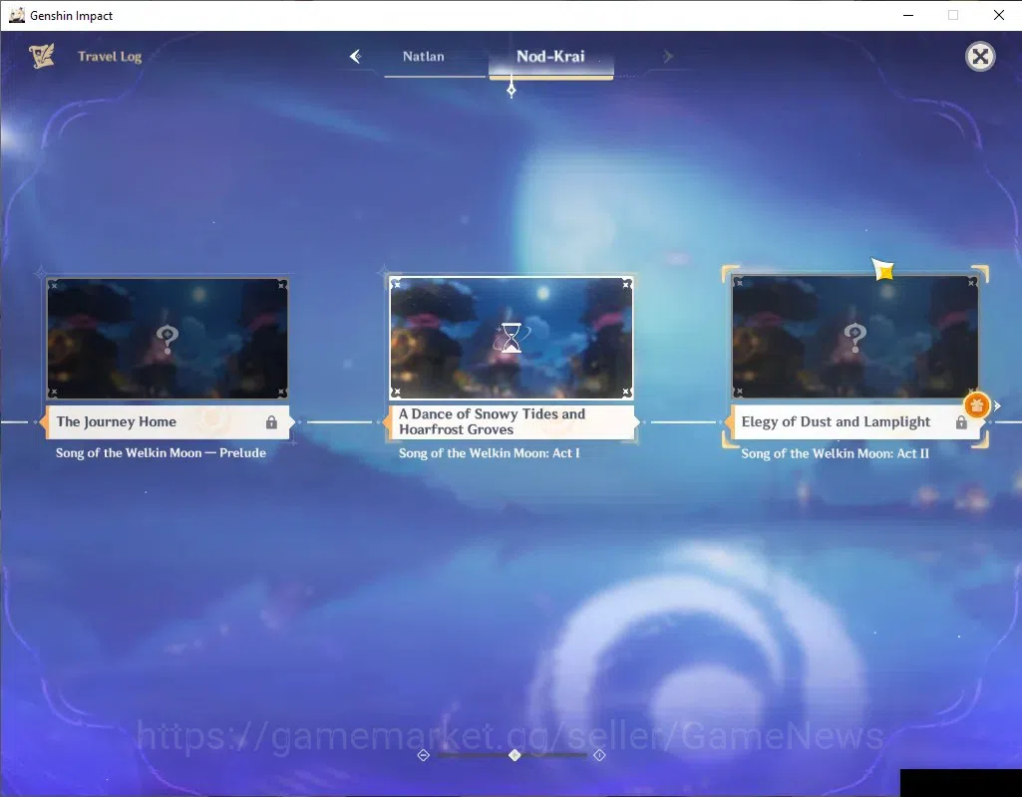
Task: Close the Genshin Impact window
Action: 998,15
